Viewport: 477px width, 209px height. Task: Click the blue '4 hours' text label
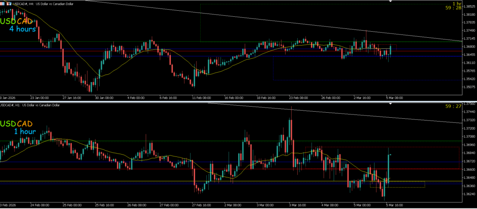(22, 29)
